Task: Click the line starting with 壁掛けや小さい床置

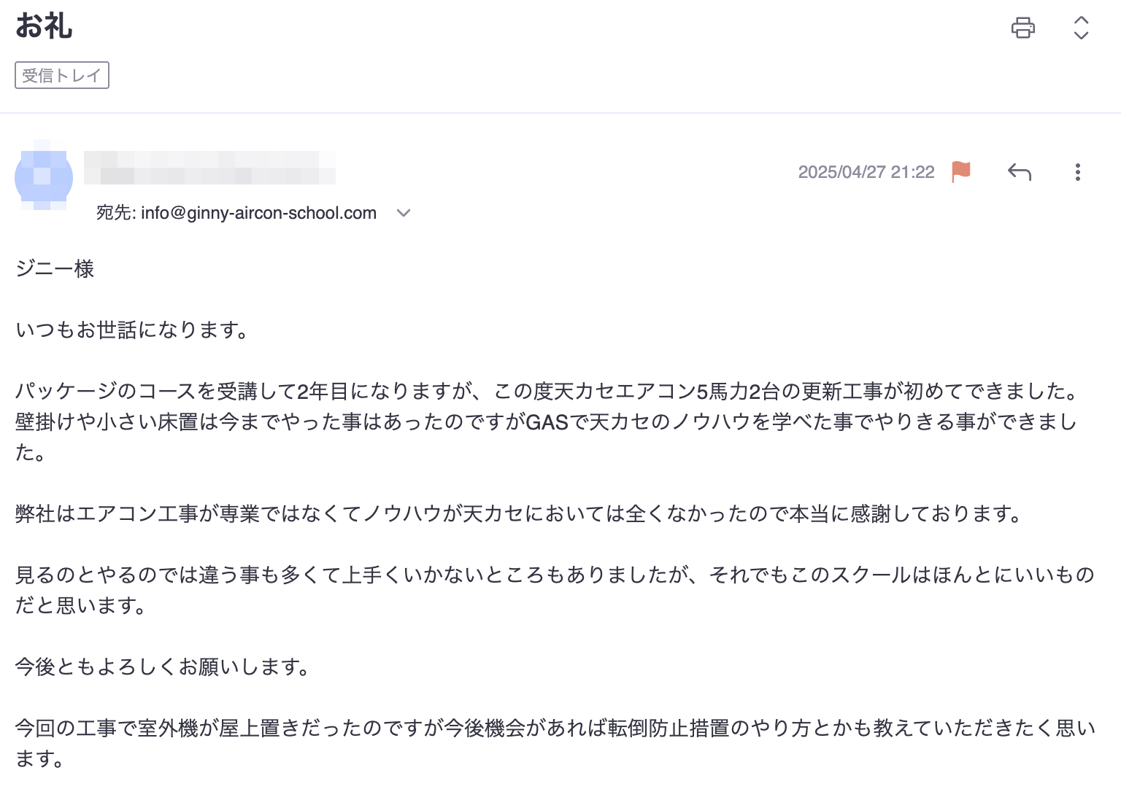Action: (x=546, y=422)
